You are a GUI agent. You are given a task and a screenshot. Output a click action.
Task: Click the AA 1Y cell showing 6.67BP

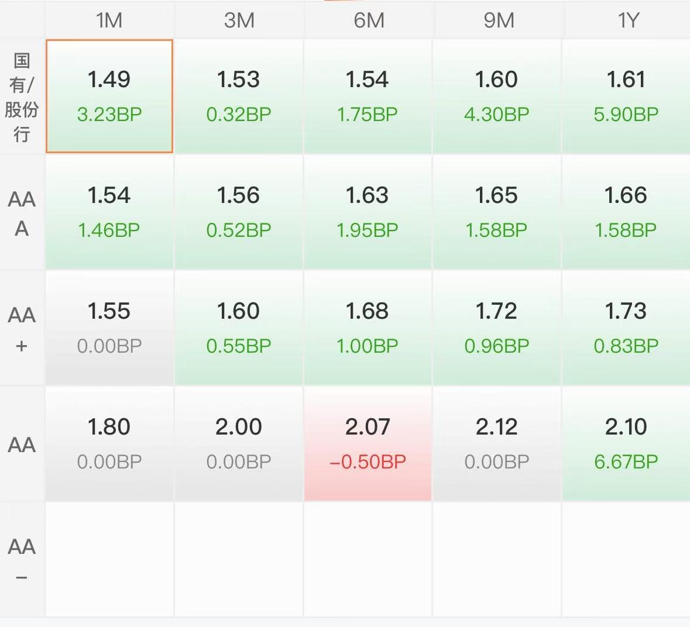tap(626, 444)
